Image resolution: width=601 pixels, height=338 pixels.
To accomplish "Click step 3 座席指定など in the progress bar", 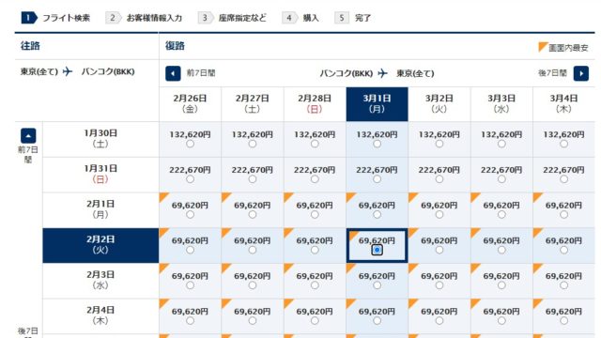I will tap(232, 18).
